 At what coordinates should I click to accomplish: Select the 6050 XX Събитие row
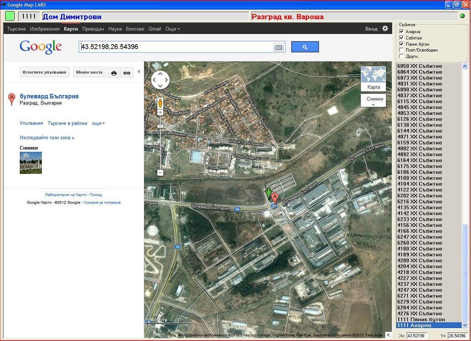point(429,66)
